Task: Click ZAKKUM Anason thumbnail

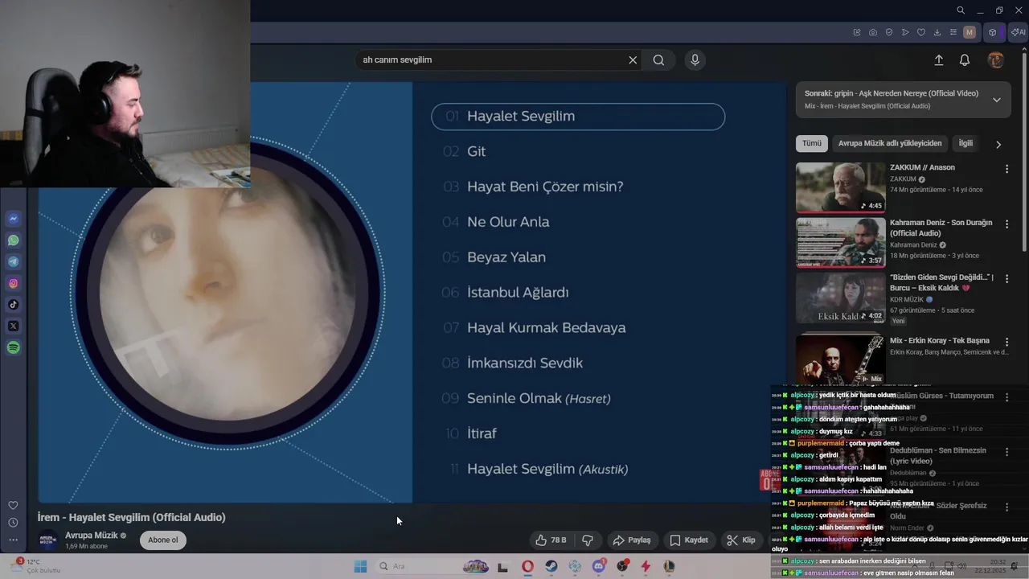Action: pyautogui.click(x=840, y=187)
